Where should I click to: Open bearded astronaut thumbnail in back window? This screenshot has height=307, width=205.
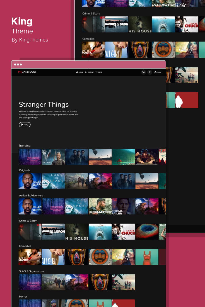pos(163,50)
